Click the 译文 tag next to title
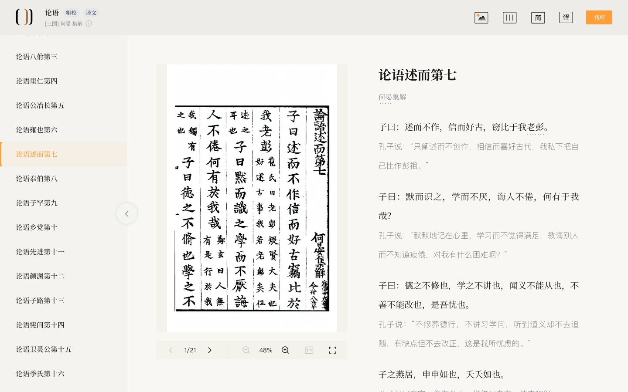The image size is (628, 392). [91, 13]
